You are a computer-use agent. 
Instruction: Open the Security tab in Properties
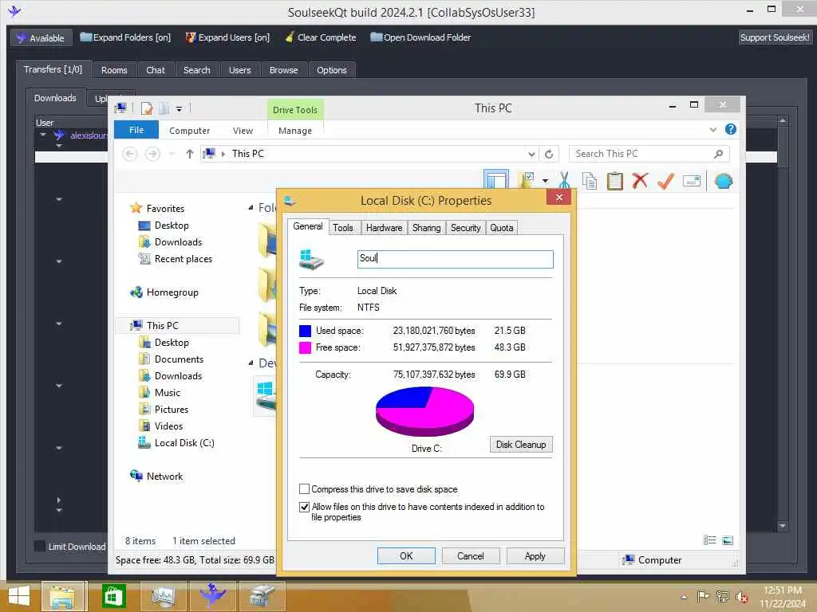[465, 227]
